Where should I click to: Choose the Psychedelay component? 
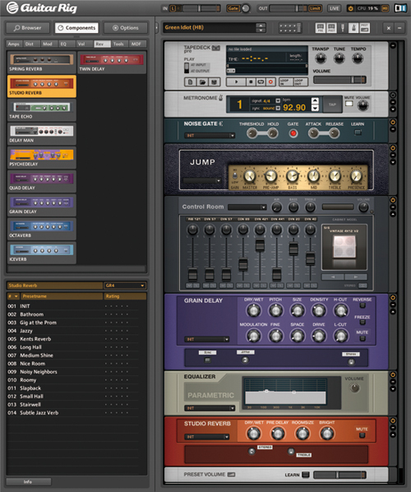pos(41,158)
